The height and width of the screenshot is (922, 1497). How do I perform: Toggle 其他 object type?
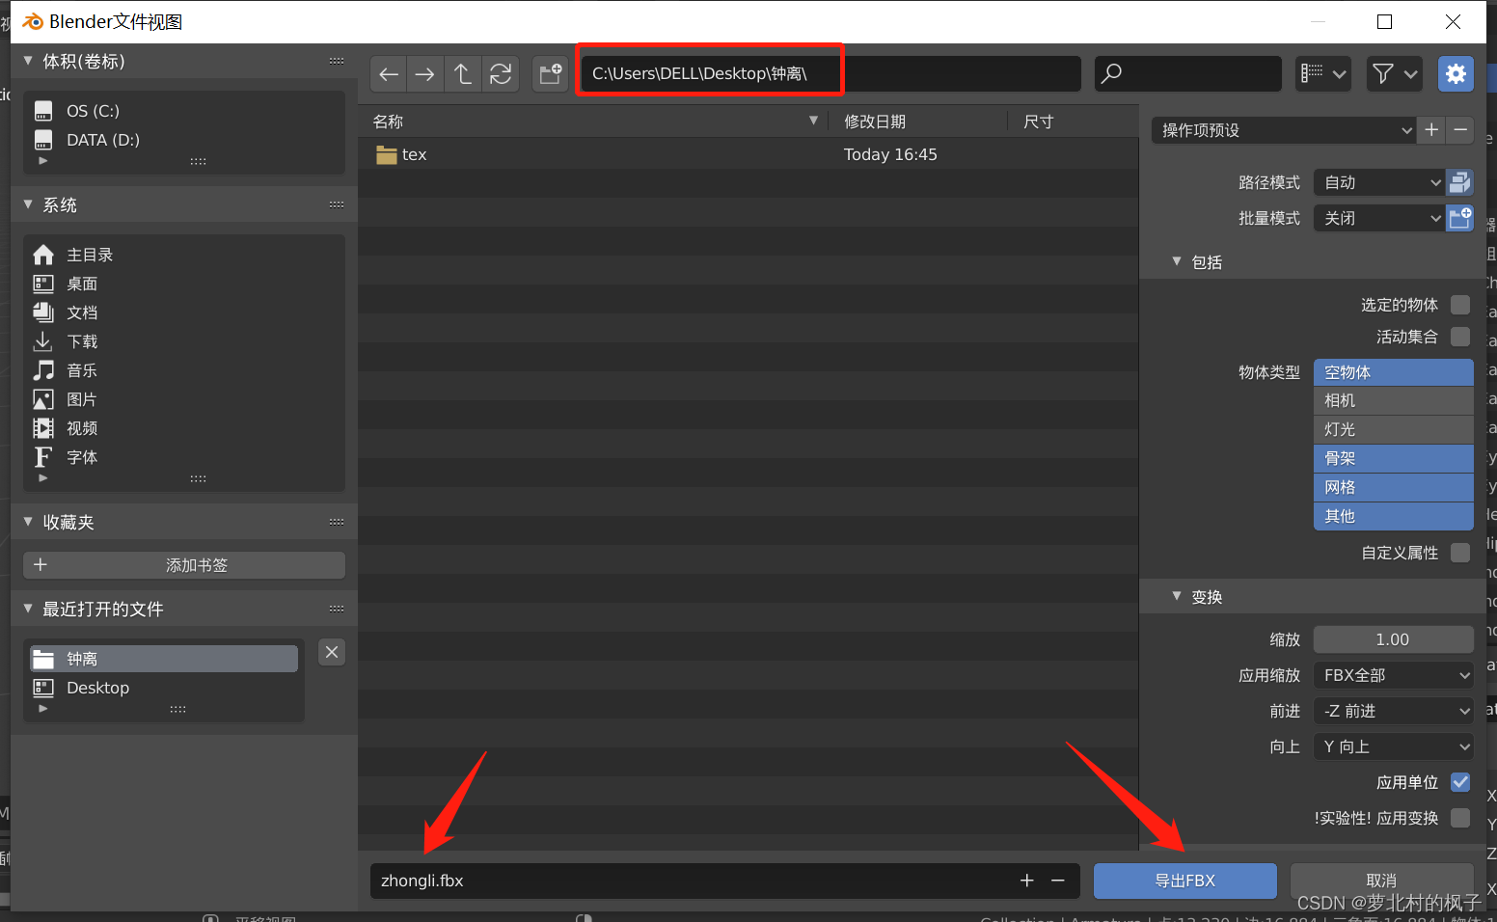[x=1394, y=516]
